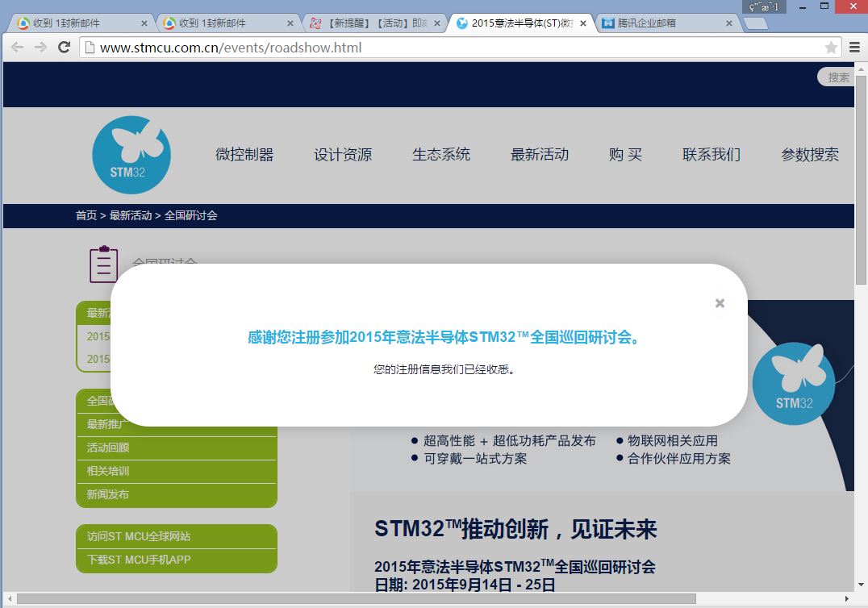Click the STM32 circle logo in banner
This screenshot has width=868, height=608.
793,383
